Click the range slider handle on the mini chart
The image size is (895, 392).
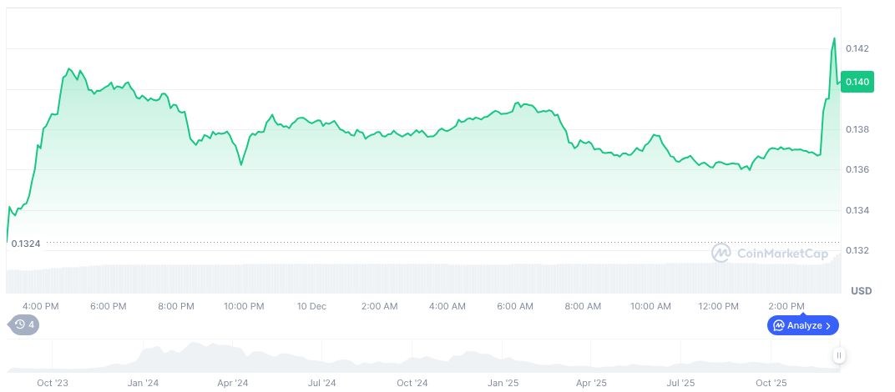tap(838, 355)
